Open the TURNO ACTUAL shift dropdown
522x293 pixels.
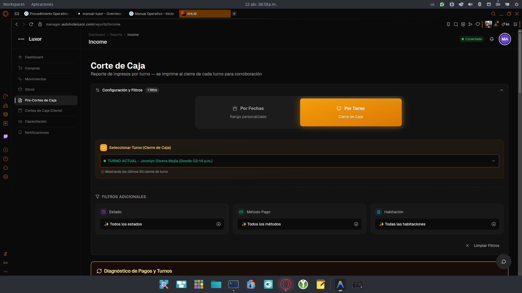tap(299, 161)
